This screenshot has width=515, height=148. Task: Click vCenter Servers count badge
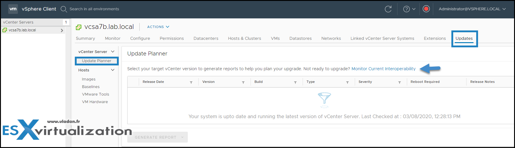tap(66, 22)
